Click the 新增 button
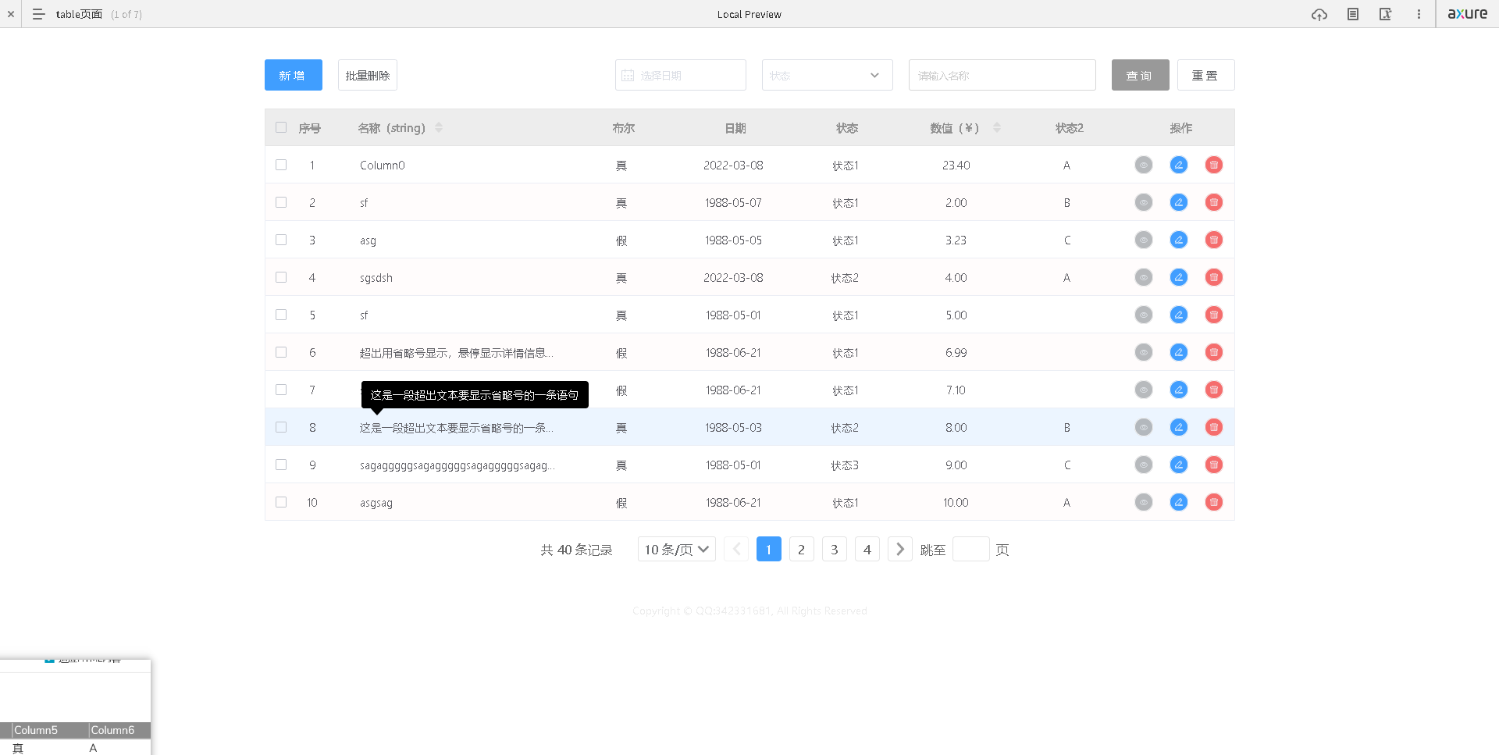 tap(294, 75)
